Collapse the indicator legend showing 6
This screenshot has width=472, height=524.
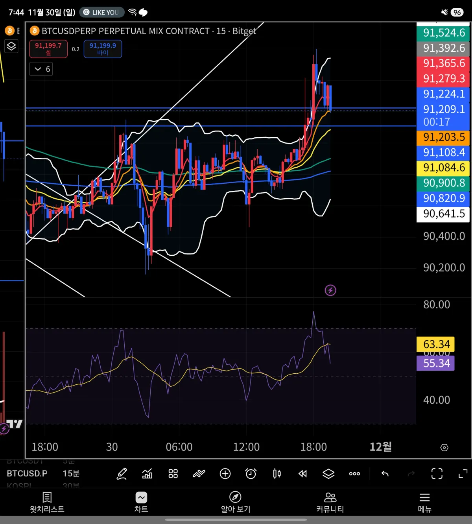[x=41, y=69]
